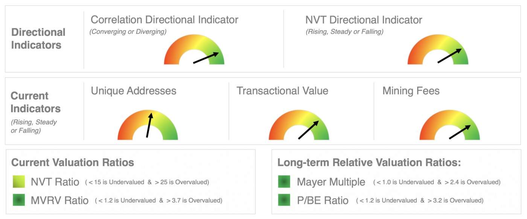Click the MVRV Ratio green swatch
527x219 pixels.
click(19, 200)
